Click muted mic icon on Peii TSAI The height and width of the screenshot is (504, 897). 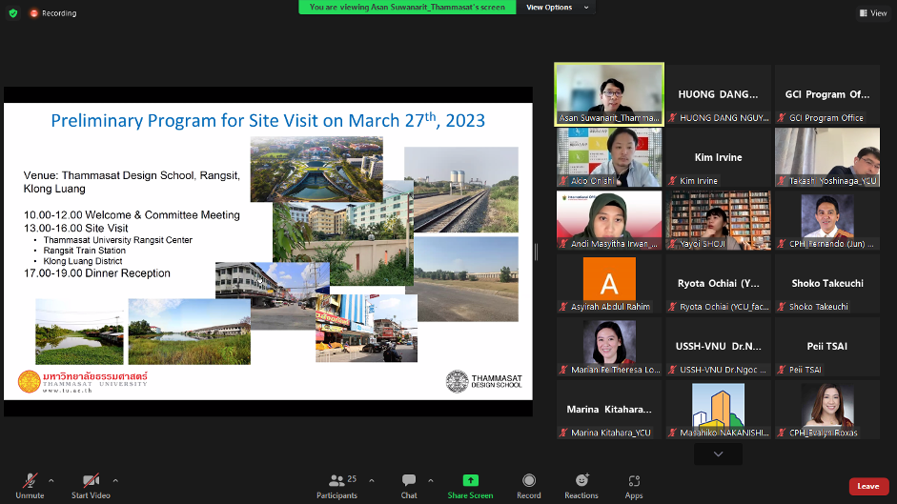pos(782,370)
